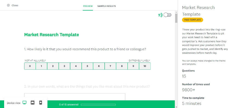Click the Paid Template badge
This screenshot has height=108, width=233.
click(193, 20)
